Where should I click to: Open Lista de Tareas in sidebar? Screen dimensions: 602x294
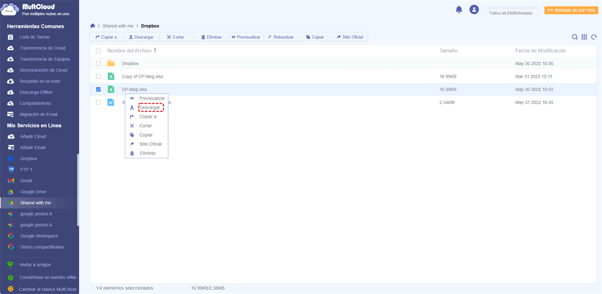pos(35,37)
